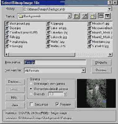
Task: Select the Falls.jpg file icon
Action: point(7,37)
